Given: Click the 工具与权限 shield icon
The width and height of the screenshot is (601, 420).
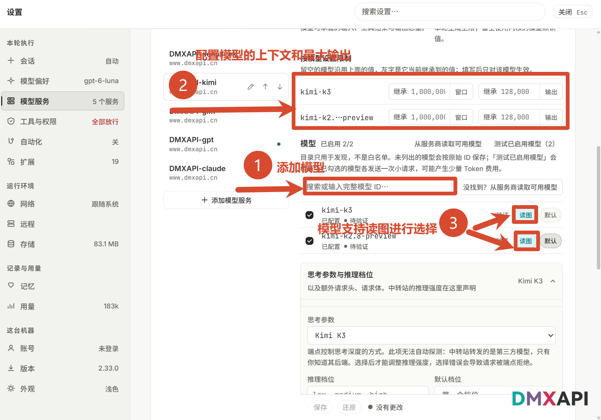Looking at the screenshot, I should click(x=11, y=121).
